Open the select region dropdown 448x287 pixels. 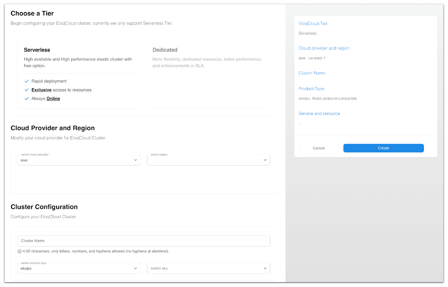pos(208,160)
